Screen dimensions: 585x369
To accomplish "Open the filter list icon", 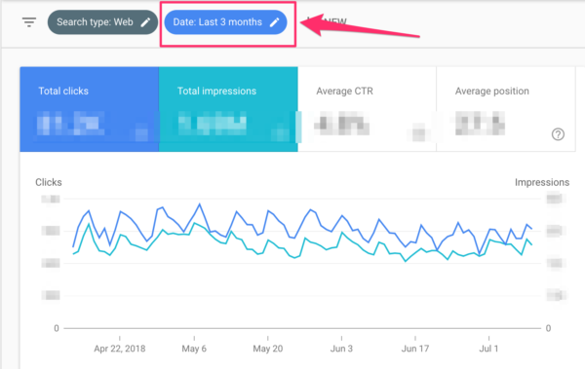I will pyautogui.click(x=29, y=22).
